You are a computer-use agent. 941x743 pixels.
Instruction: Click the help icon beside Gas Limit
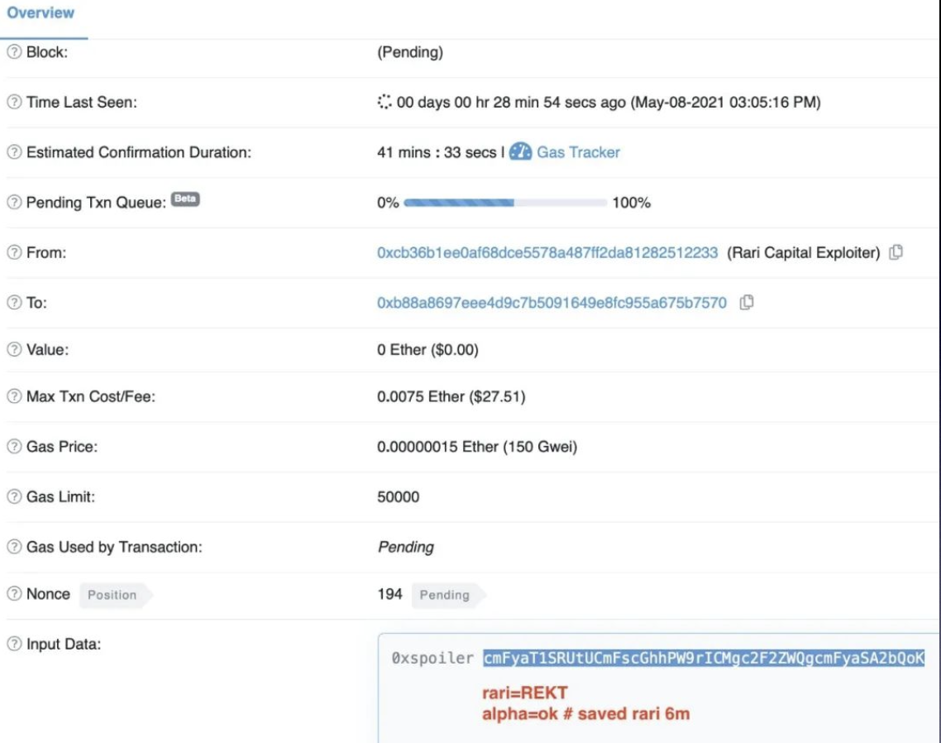pos(14,496)
